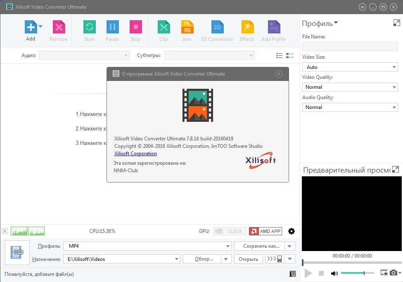Open the Add button dropdown arrow
The image size is (403, 282).
pos(40,26)
